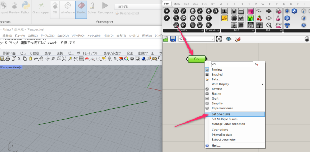Open Rhino 曲線(C) menu
This screenshot has width=310, height=152.
click(x=33, y=36)
